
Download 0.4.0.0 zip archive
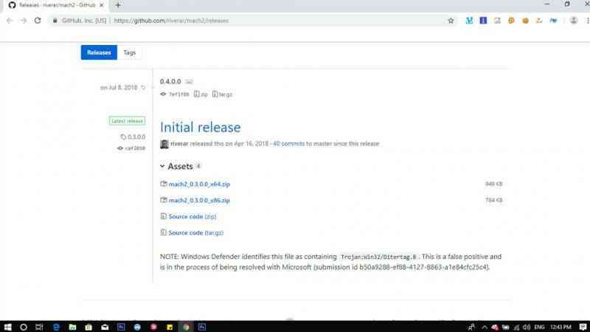tap(201, 94)
